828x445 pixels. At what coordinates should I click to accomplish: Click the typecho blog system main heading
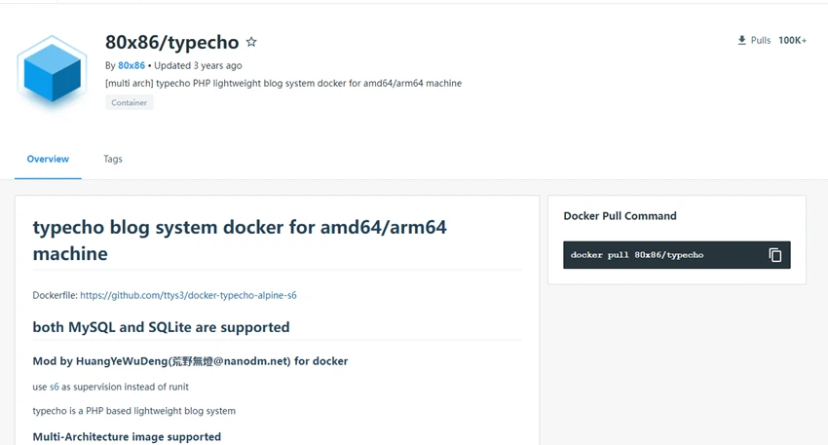240,241
